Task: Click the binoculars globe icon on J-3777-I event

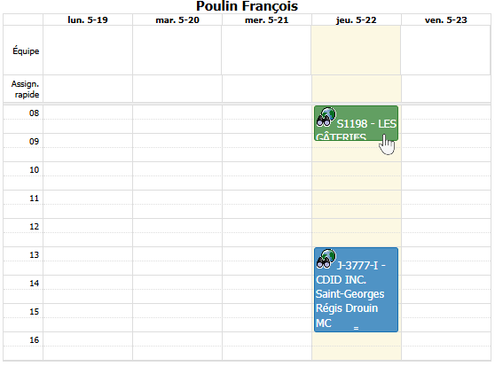Action: 326,259
